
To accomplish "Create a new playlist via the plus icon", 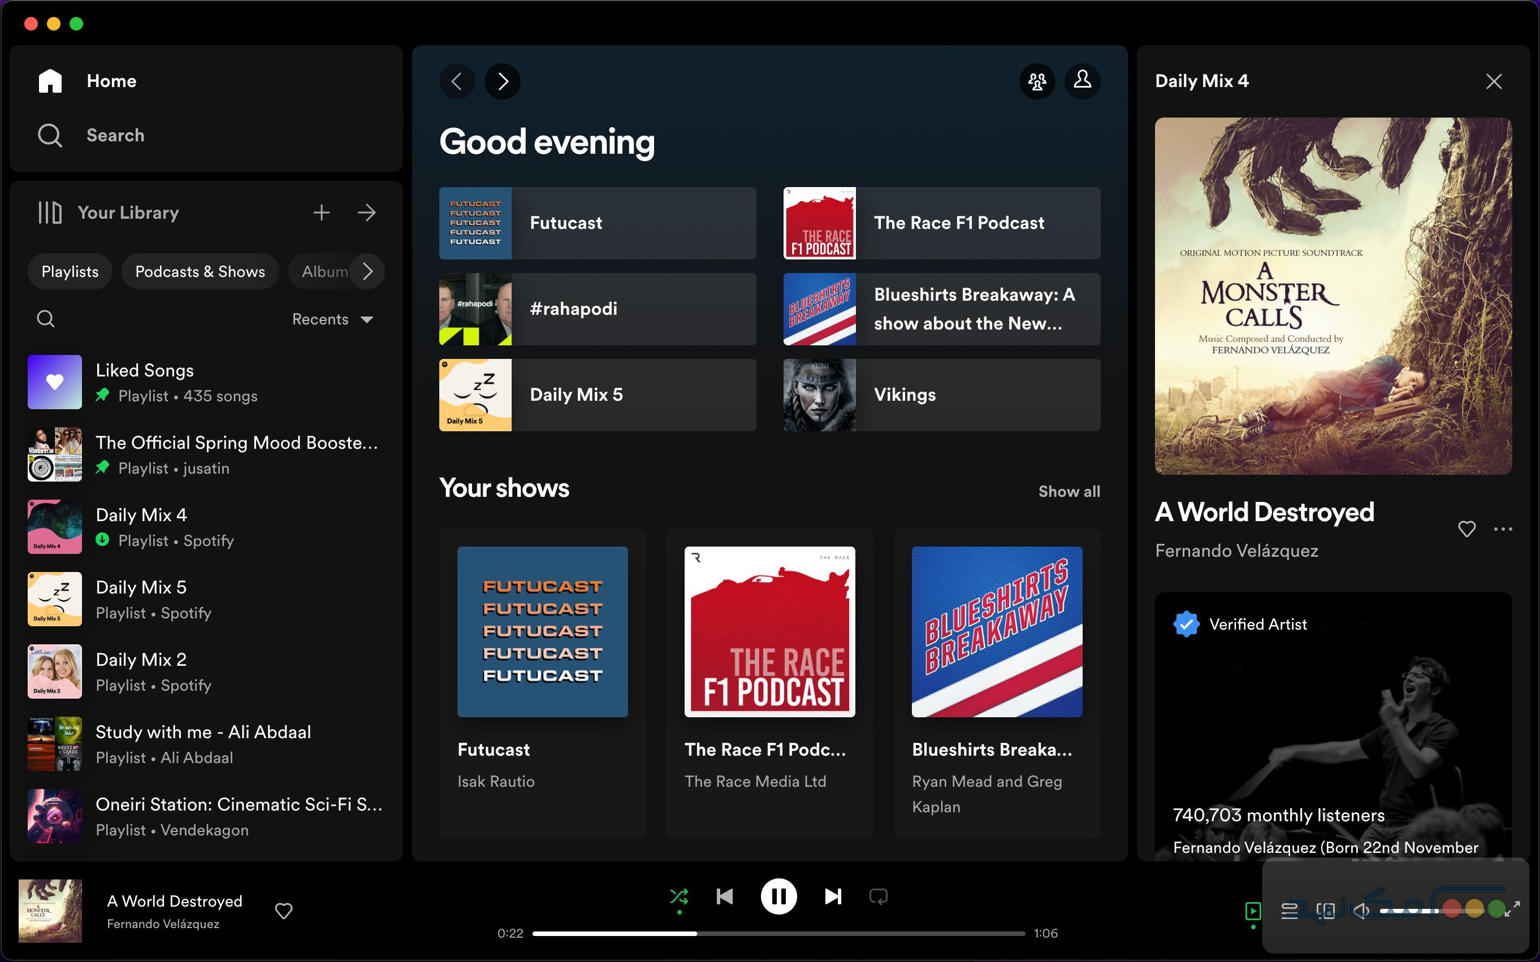I will 322,213.
